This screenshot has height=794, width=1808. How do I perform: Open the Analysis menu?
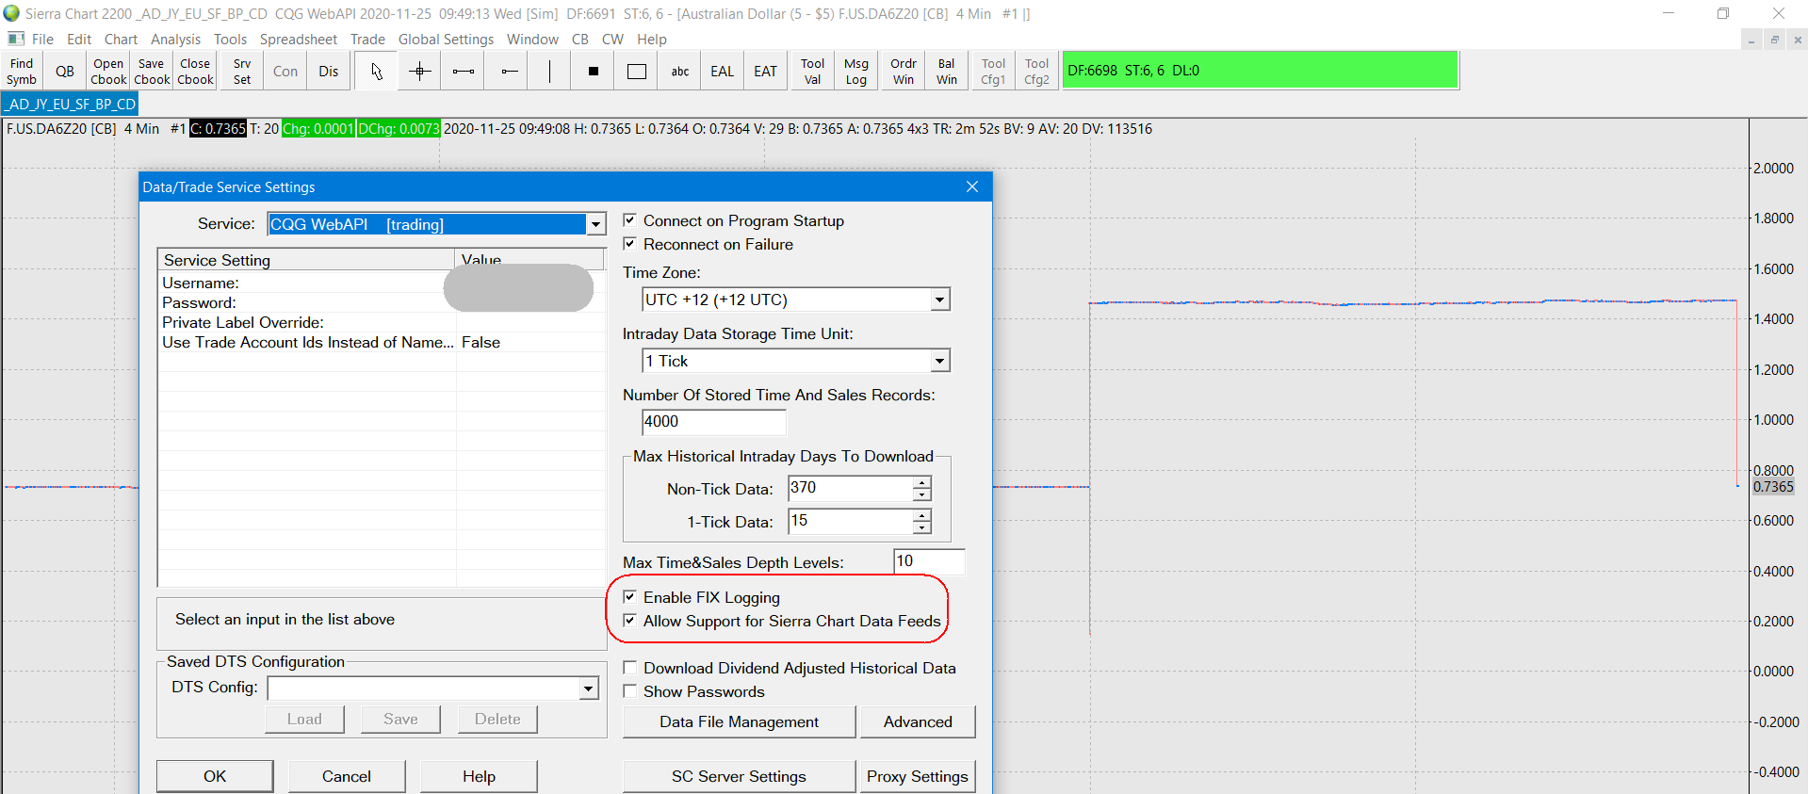(x=175, y=40)
